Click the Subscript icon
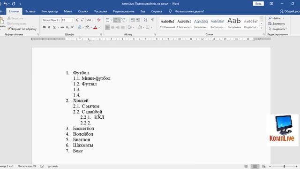The image size is (300, 169). tap(67, 27)
